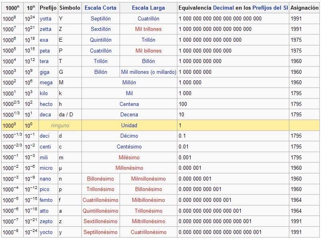Screen dimensions: 321x240
Task: Select year 1964 in the femto row
Action: 296,200
